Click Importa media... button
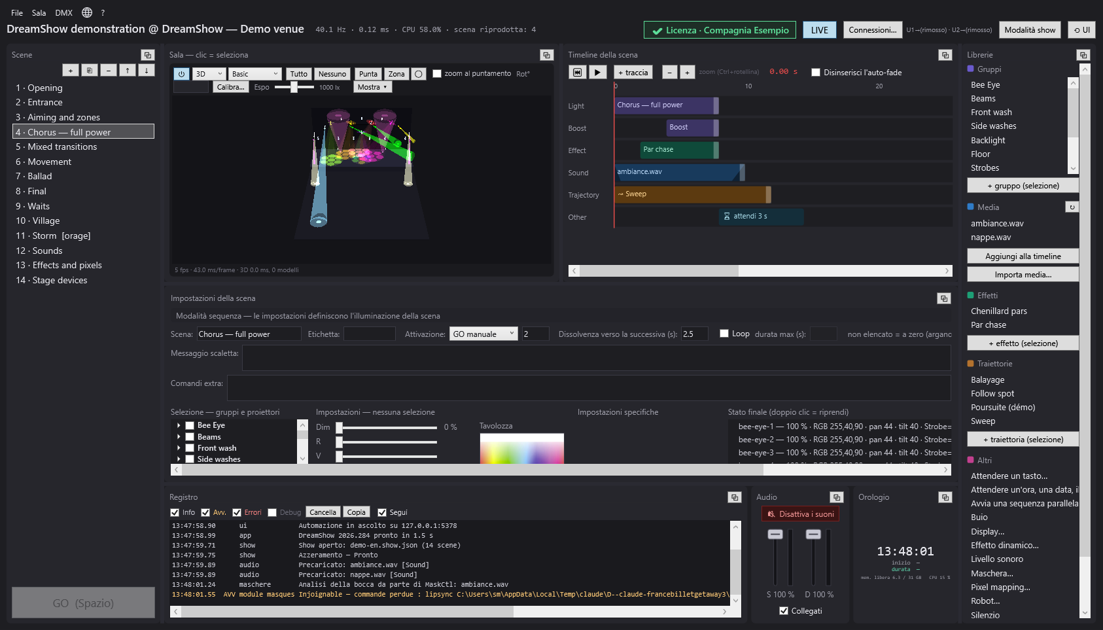Image resolution: width=1103 pixels, height=630 pixels. (x=1023, y=275)
